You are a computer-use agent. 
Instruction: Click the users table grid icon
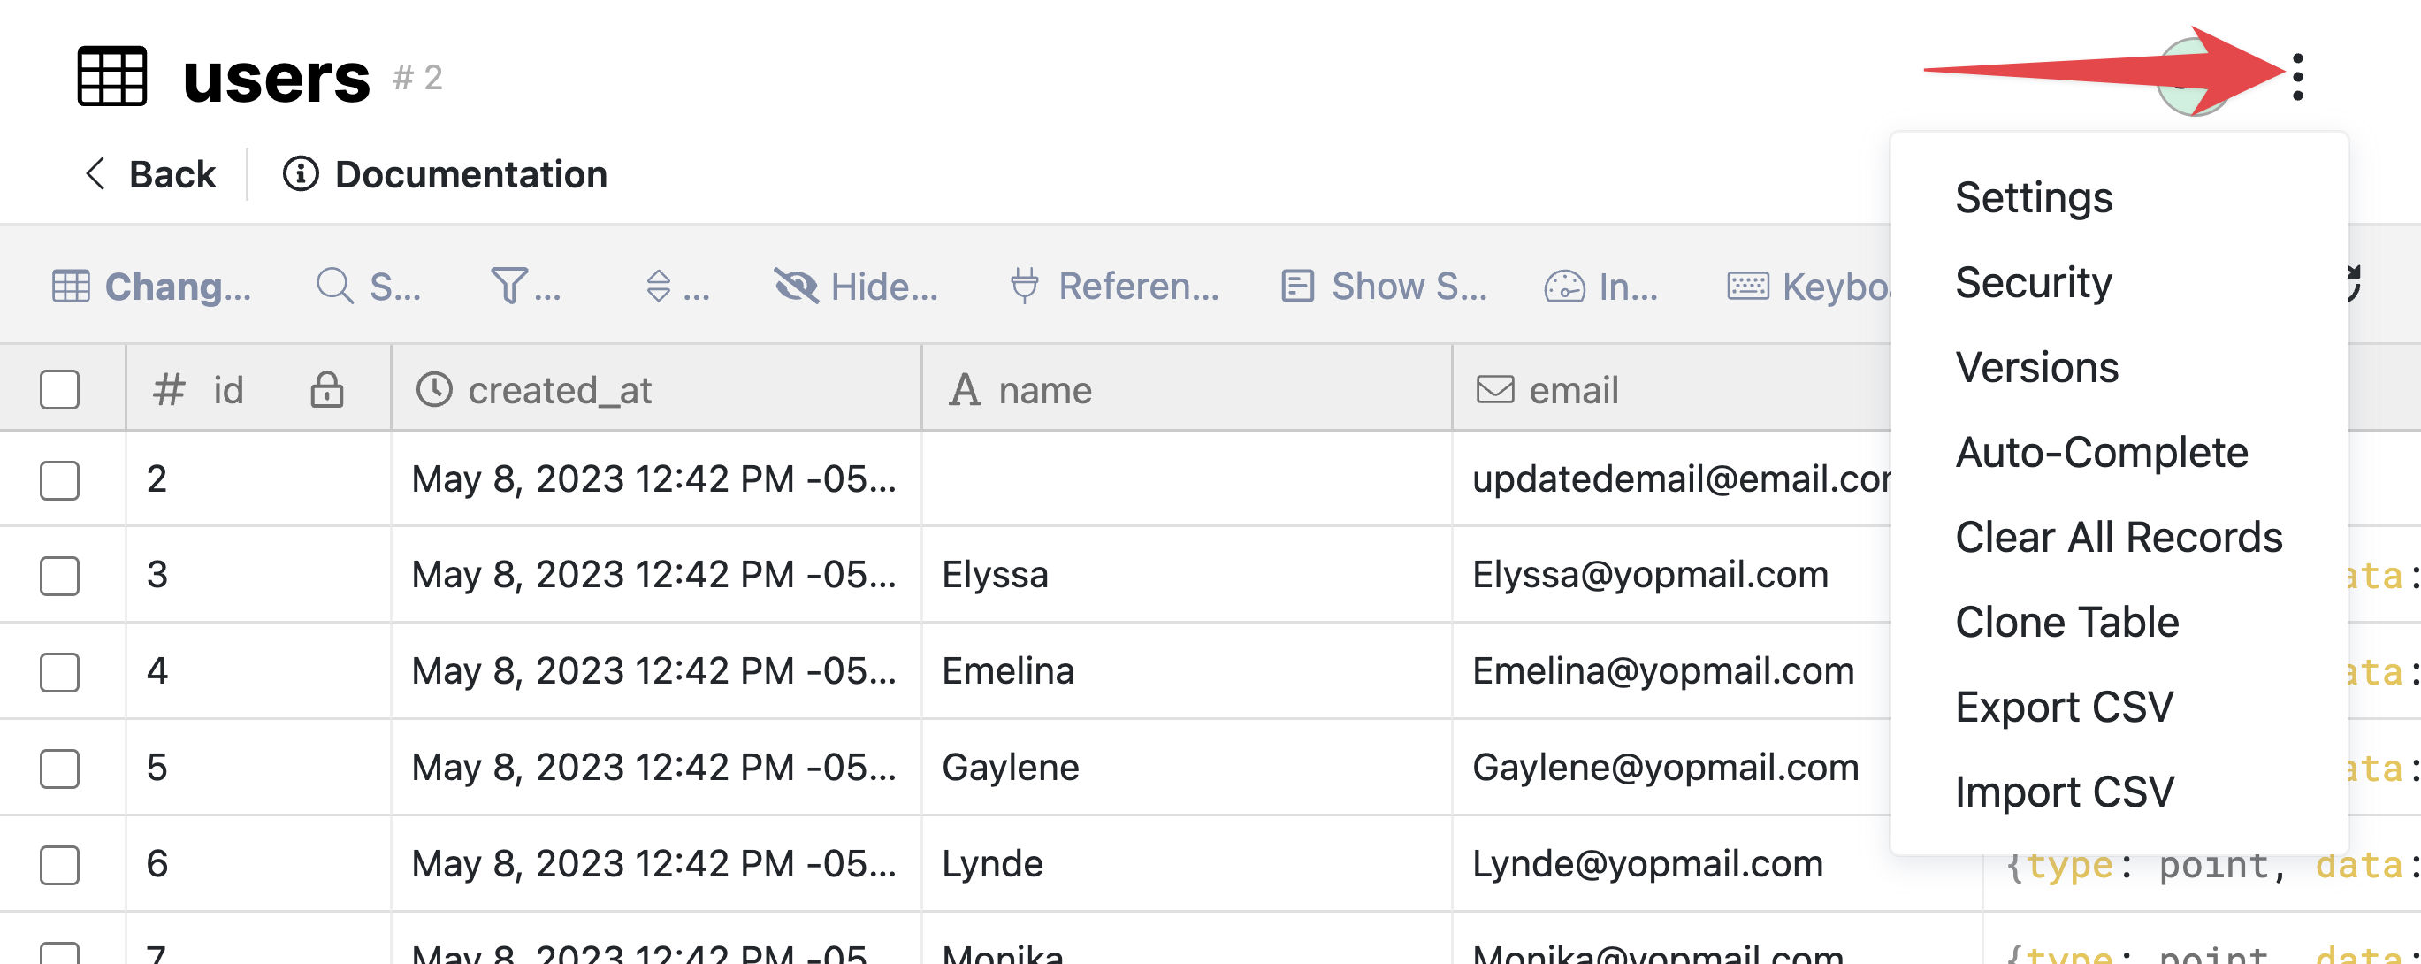tap(111, 76)
